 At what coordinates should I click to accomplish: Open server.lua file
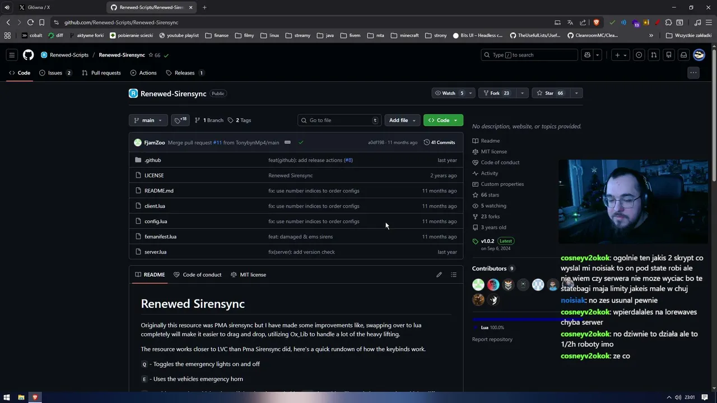155,252
